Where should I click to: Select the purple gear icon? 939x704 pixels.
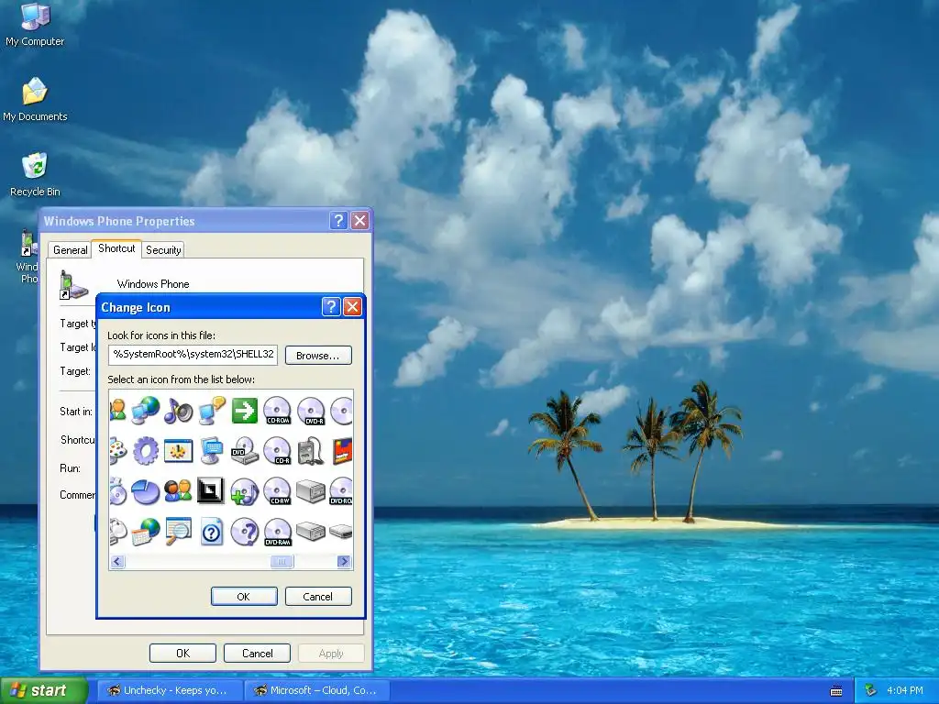pos(146,451)
